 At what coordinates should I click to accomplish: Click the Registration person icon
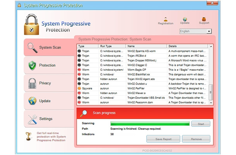166,19
